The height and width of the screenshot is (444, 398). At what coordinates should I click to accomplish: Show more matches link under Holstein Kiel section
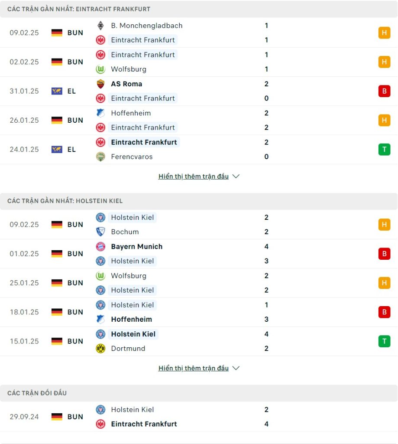194,368
